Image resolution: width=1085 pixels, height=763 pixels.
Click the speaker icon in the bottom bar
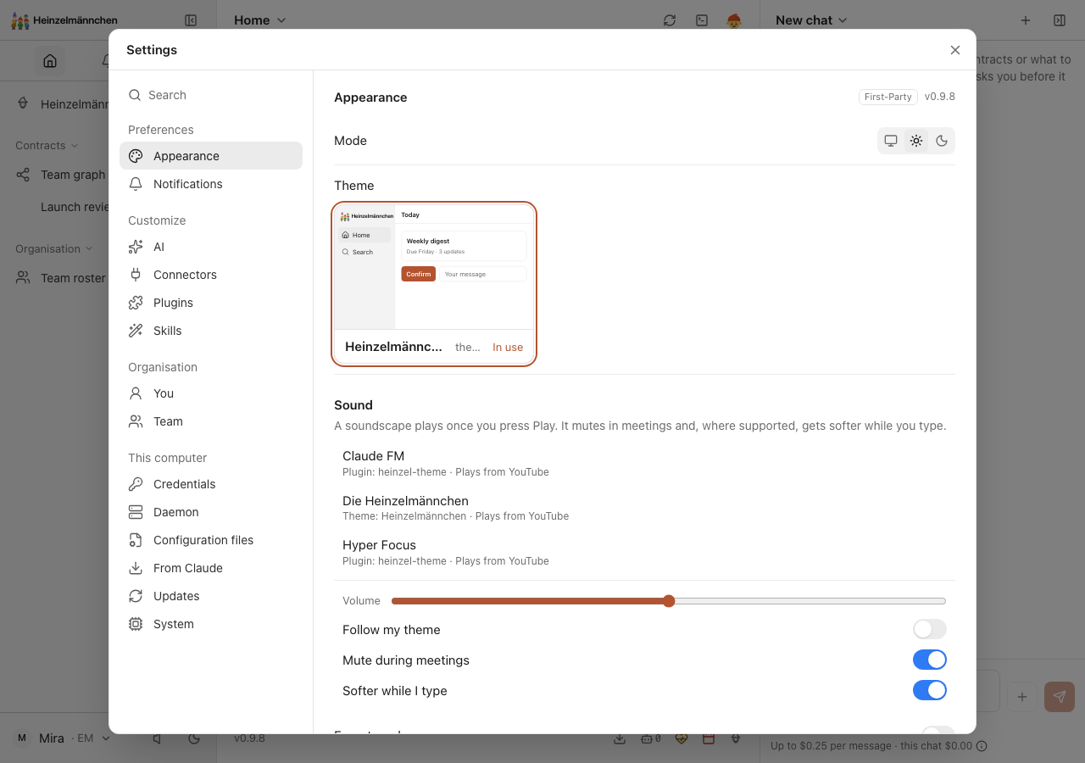[157, 738]
